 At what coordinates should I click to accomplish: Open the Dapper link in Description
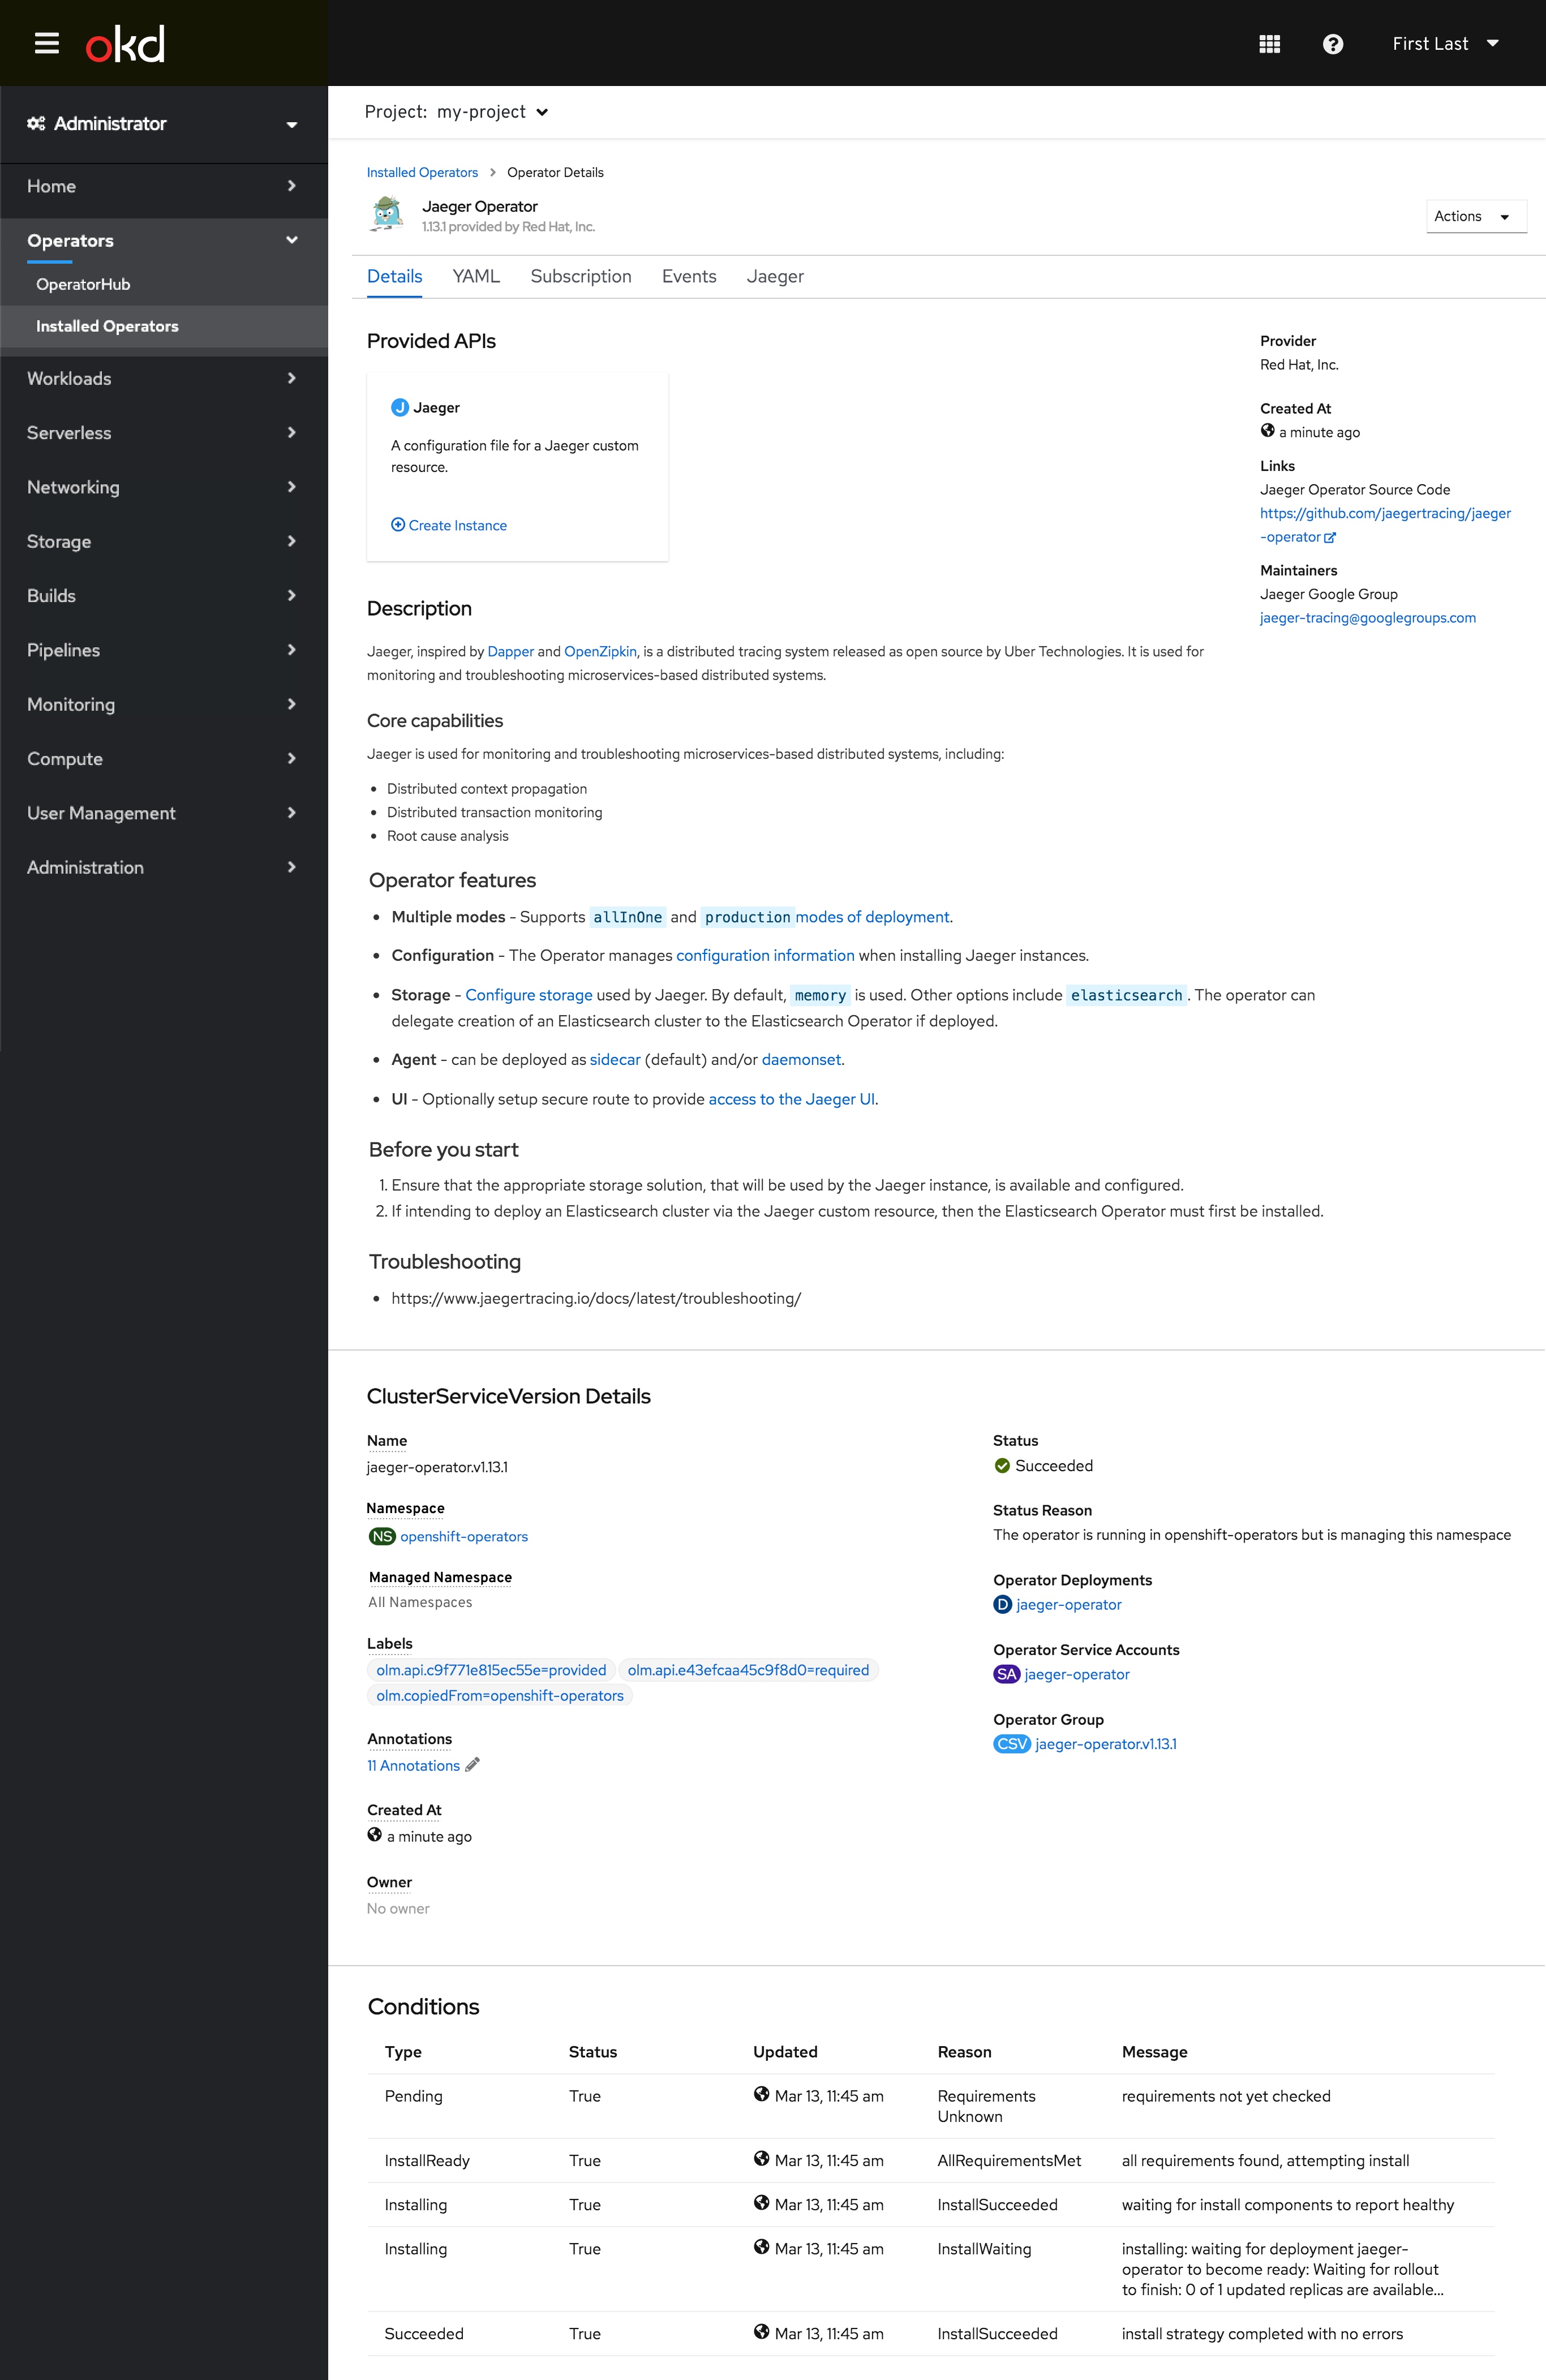(510, 651)
